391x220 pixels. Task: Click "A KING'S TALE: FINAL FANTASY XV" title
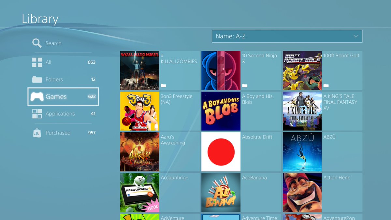[x=340, y=102]
